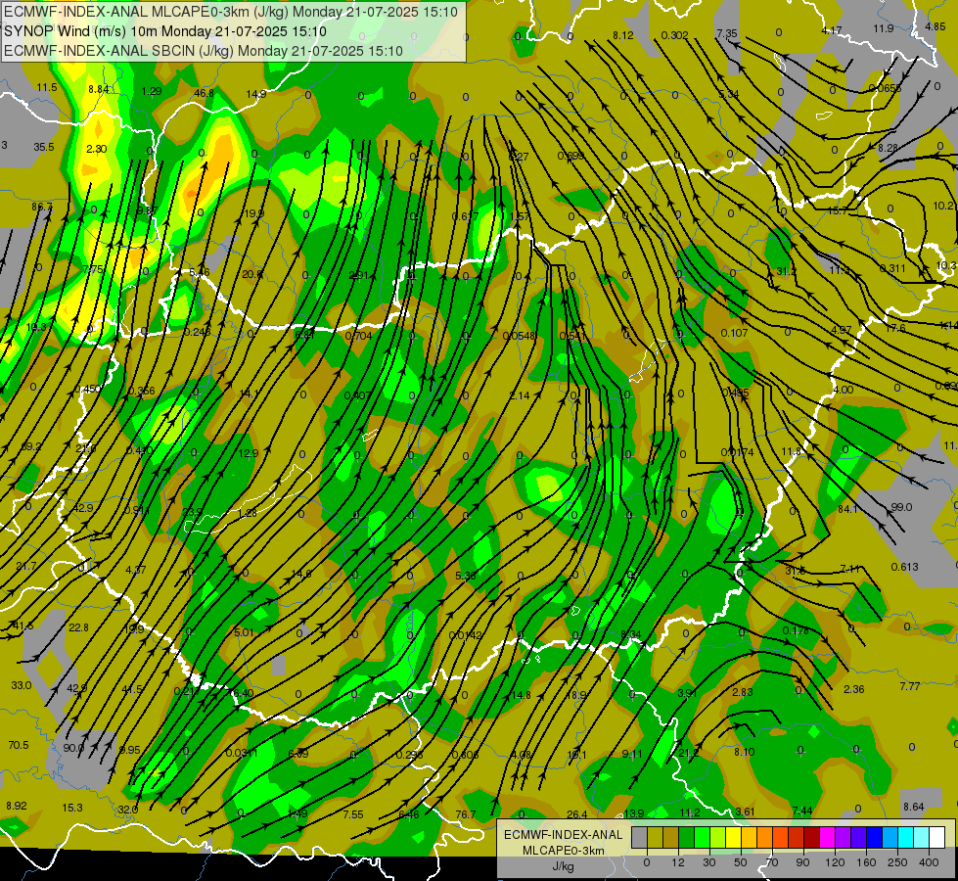Click the legend scale label '400'
Screen dimensions: 958x881
pyautogui.click(x=929, y=862)
